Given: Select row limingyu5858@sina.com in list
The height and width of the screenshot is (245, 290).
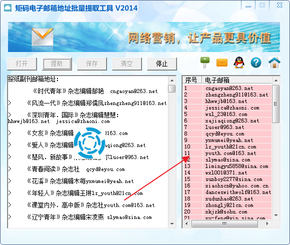Looking at the screenshot, I should click(227, 166).
